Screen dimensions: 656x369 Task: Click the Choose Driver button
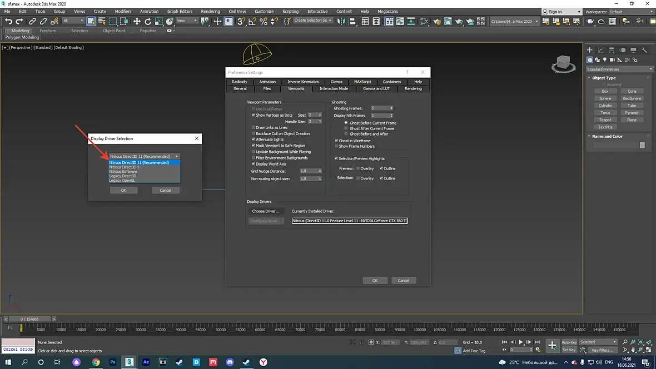266,211
